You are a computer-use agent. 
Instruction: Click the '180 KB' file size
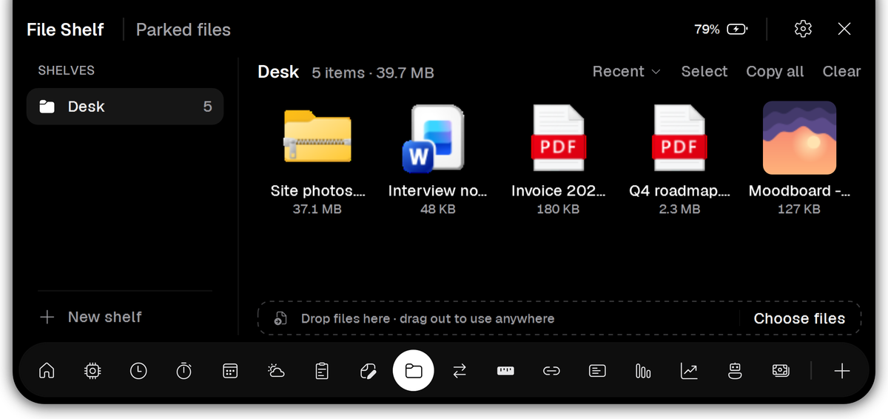[558, 209]
